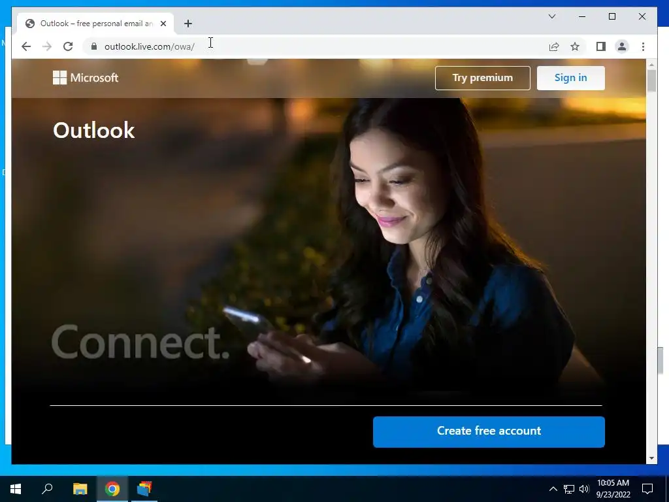The image size is (669, 502).
Task: Click the scrollbar down arrow
Action: click(x=651, y=458)
